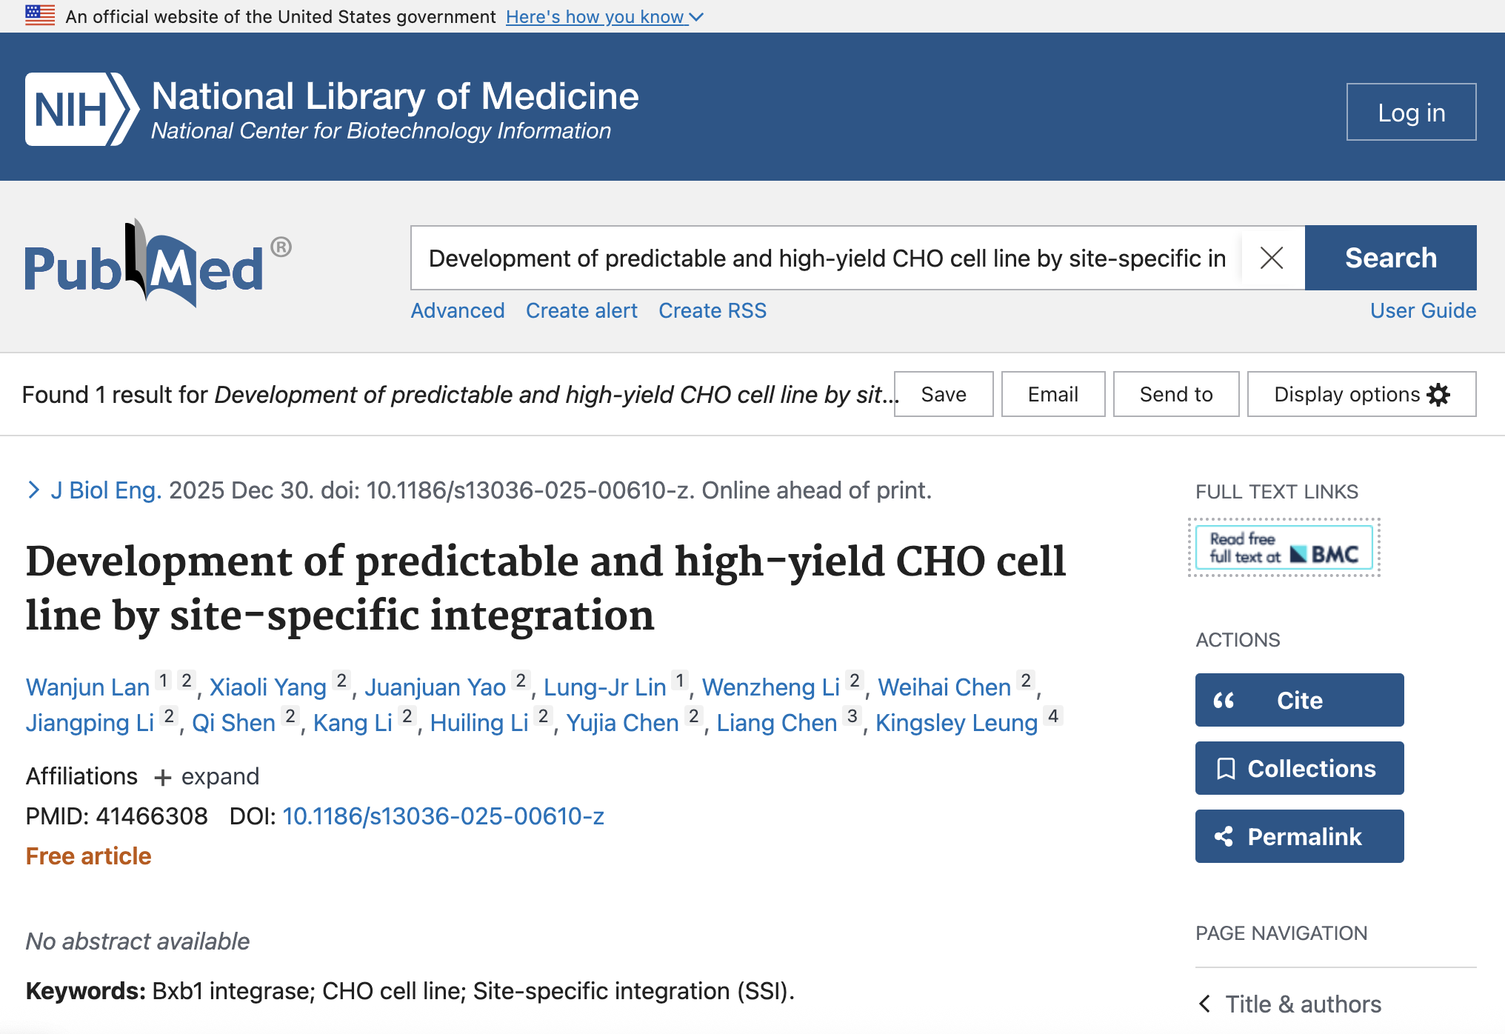
Task: Click the Log in button
Action: click(1411, 113)
